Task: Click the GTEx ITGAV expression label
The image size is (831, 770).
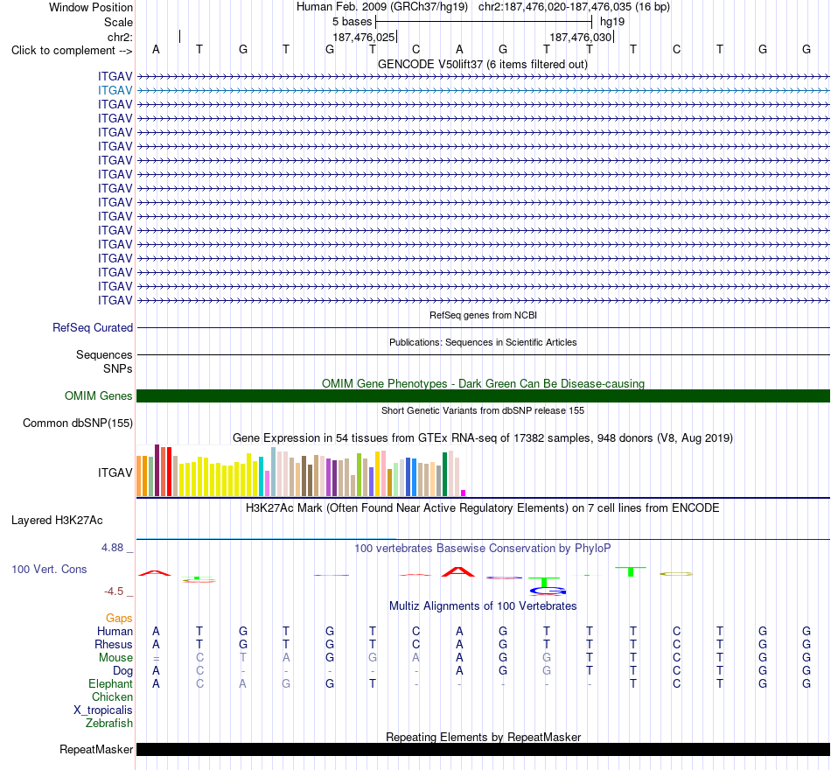Action: (x=115, y=472)
